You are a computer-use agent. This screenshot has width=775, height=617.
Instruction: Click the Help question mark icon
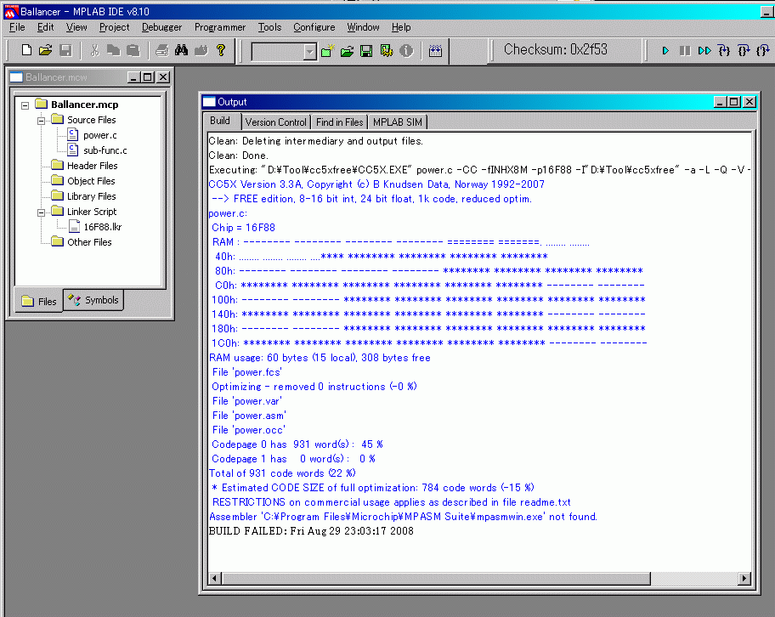tap(220, 50)
